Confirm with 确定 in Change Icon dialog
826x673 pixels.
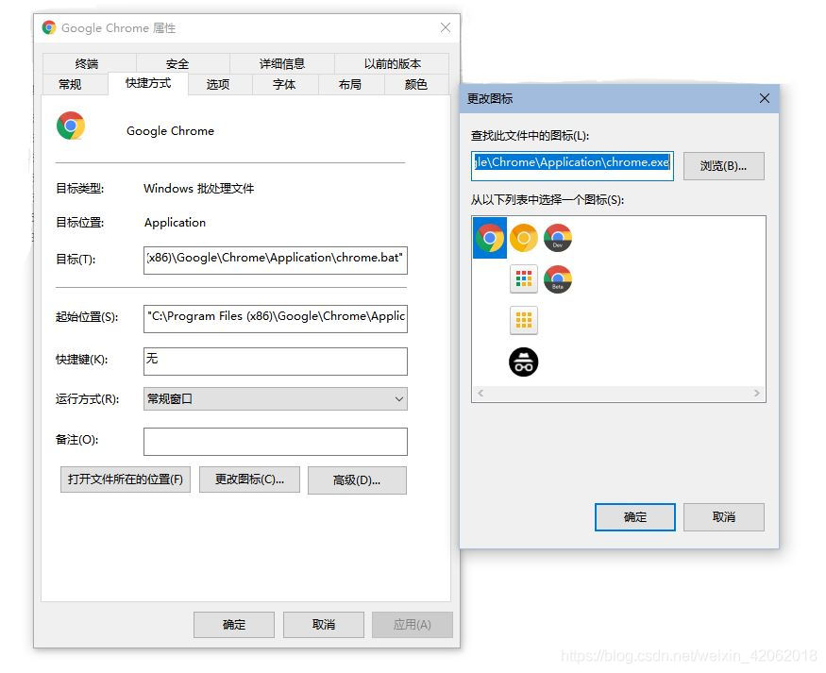(634, 517)
